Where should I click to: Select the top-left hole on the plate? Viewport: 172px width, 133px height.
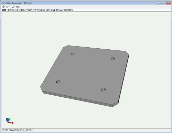point(73,54)
